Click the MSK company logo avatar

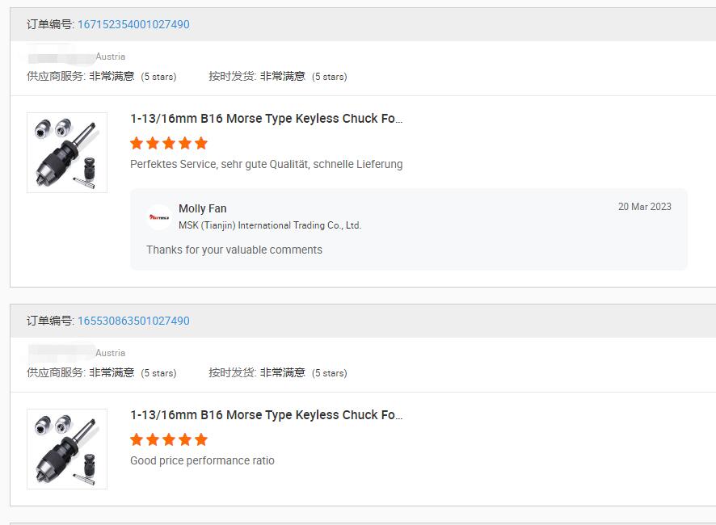click(x=159, y=217)
